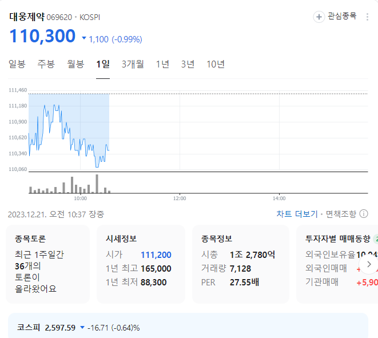Click the 면책조항 info circle icon
Image resolution: width=378 pixels, height=338 pixels.
[364, 213]
